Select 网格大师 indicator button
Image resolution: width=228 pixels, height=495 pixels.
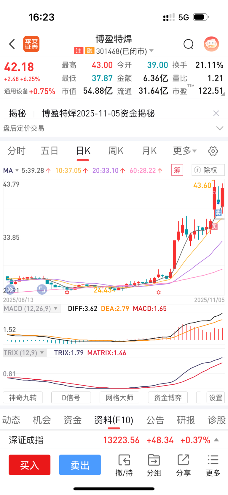119,397
